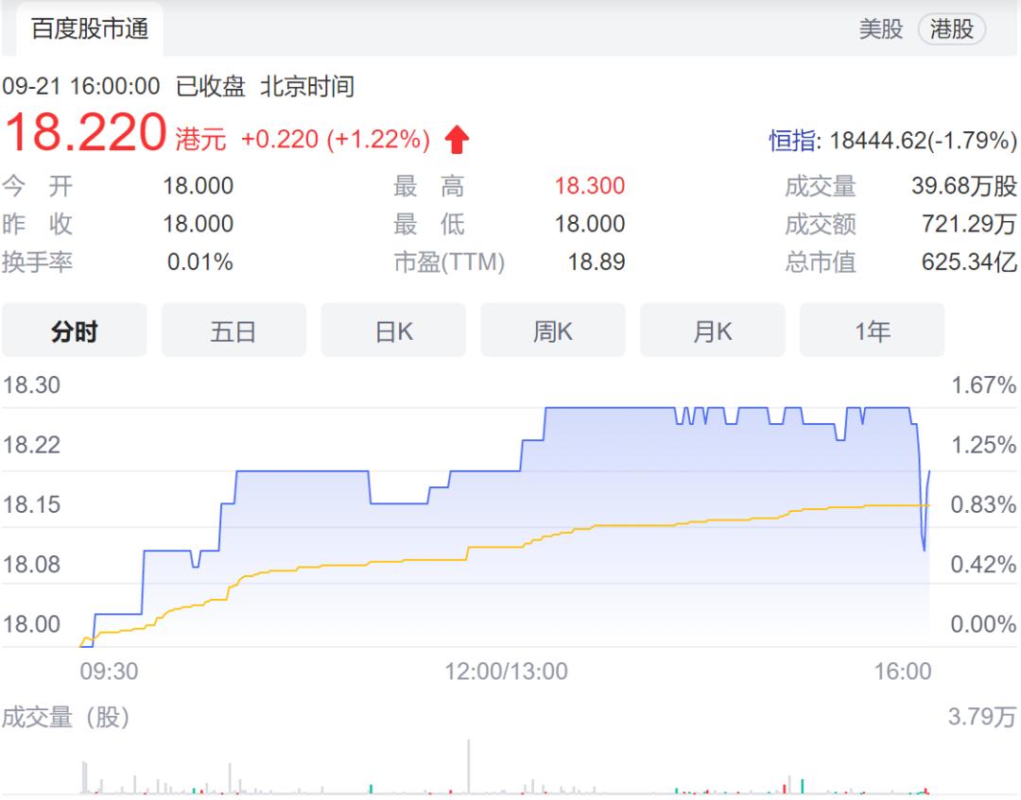Switch to the 月K monthly chart
The width and height of the screenshot is (1021, 800).
click(x=713, y=331)
